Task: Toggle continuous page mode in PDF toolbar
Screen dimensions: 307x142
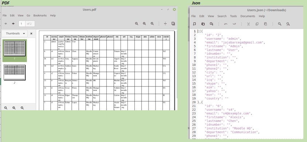Action: point(165,24)
